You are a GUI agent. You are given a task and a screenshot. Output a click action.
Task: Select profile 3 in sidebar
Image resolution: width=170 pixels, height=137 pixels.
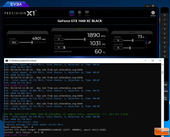tap(164, 29)
